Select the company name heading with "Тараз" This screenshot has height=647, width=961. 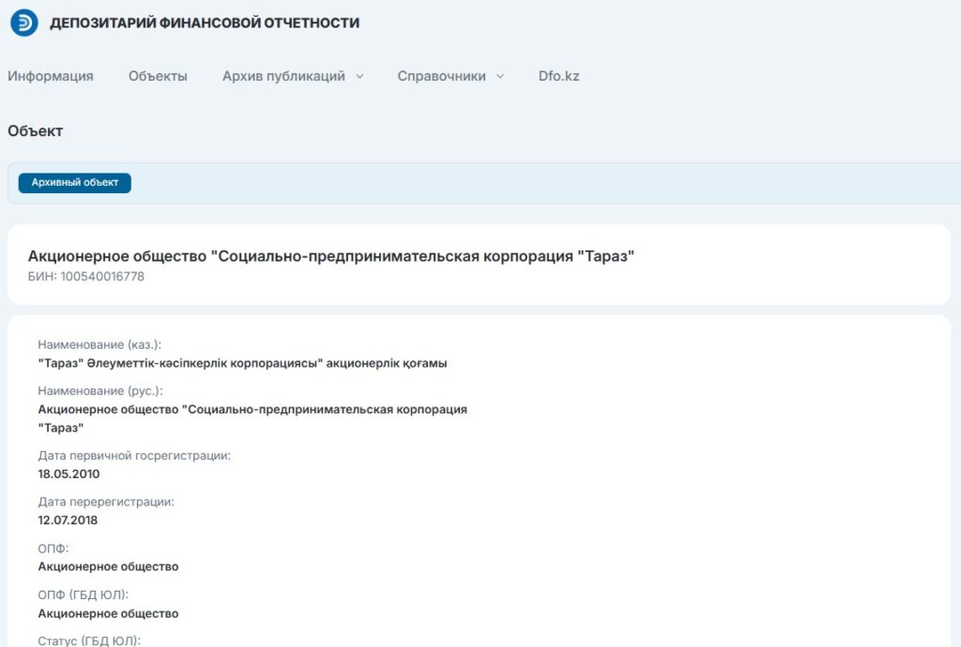point(331,256)
